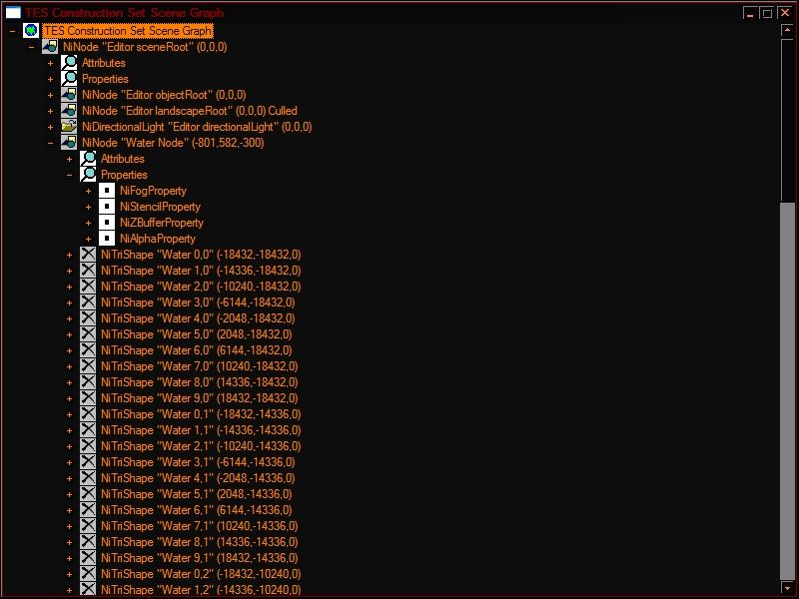Expand the Water 0,1 tri-shape
This screenshot has height=599, width=799.
click(69, 414)
